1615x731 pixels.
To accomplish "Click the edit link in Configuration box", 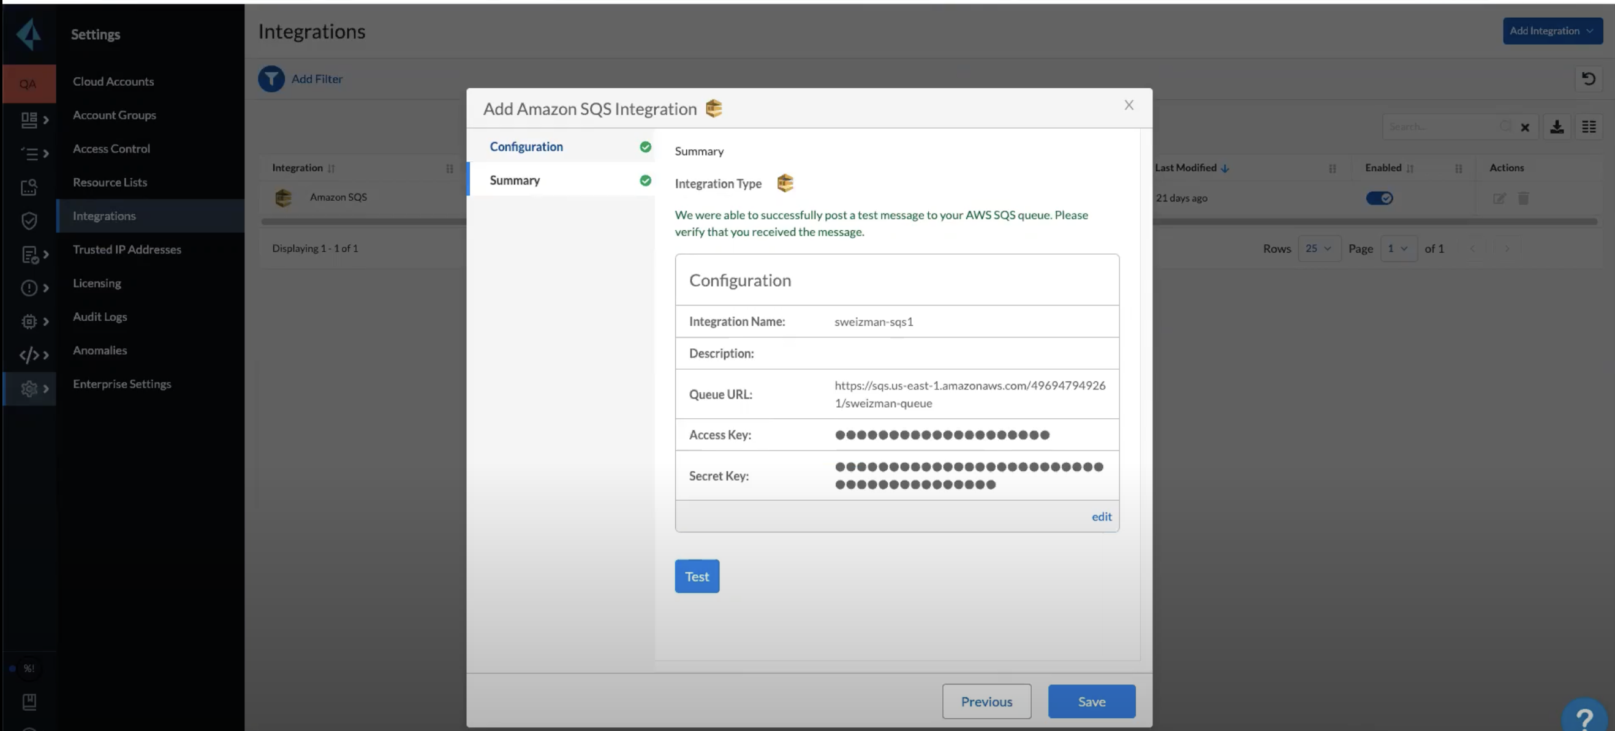I will click(x=1101, y=517).
